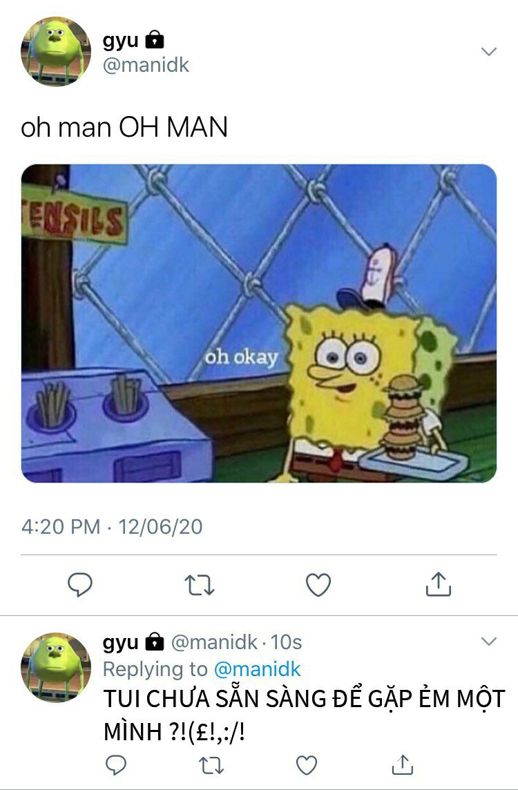Select the gyu display name on main tweet
Screen dimensions: 518x790
point(120,40)
